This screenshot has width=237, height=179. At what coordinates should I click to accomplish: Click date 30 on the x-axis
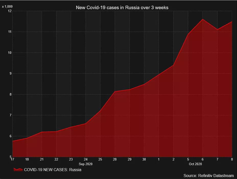[144, 159]
